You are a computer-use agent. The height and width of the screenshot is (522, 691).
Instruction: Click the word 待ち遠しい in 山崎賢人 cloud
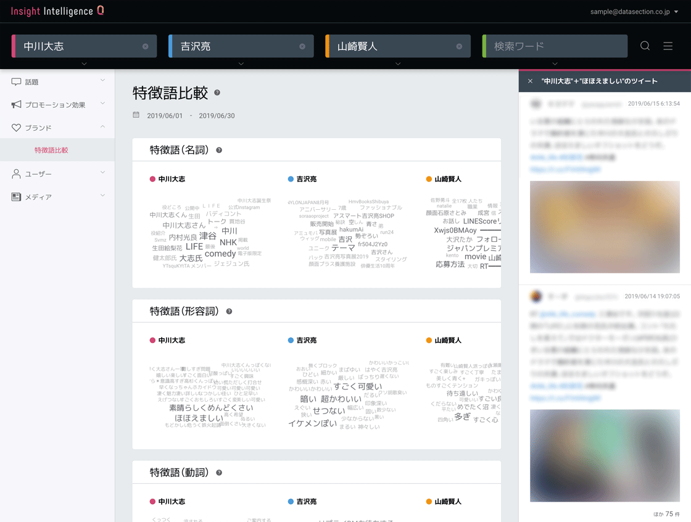[462, 393]
